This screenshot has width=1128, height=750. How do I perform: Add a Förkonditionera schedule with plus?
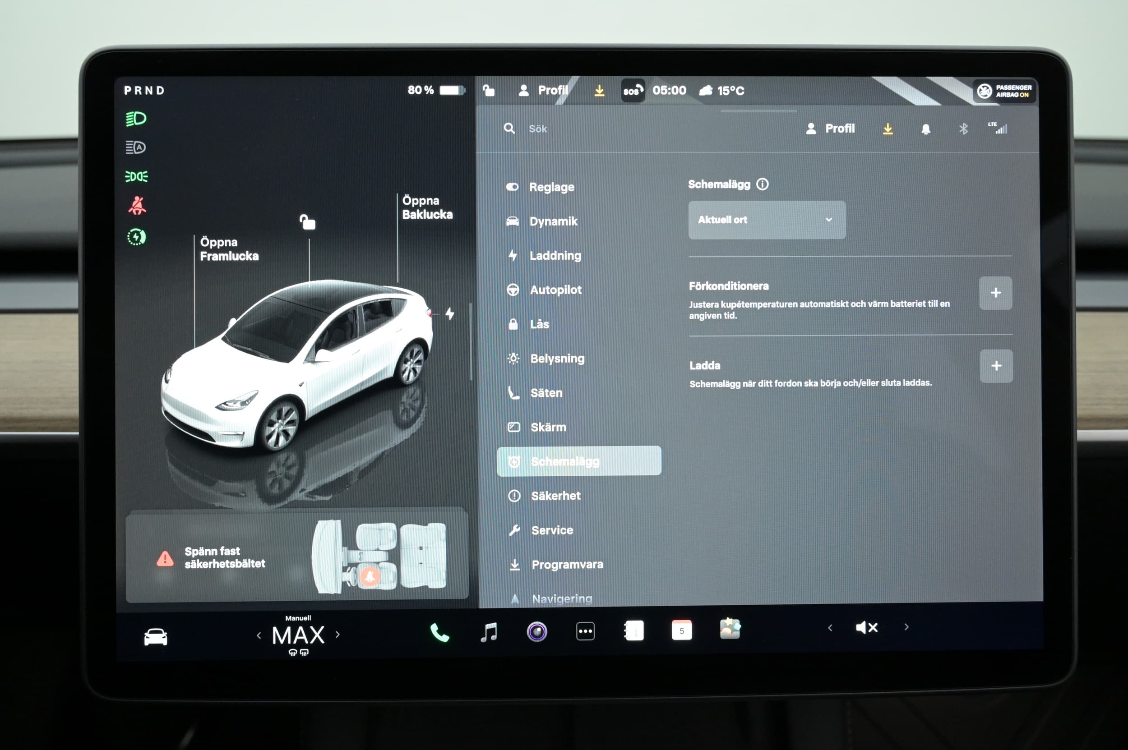coord(995,293)
